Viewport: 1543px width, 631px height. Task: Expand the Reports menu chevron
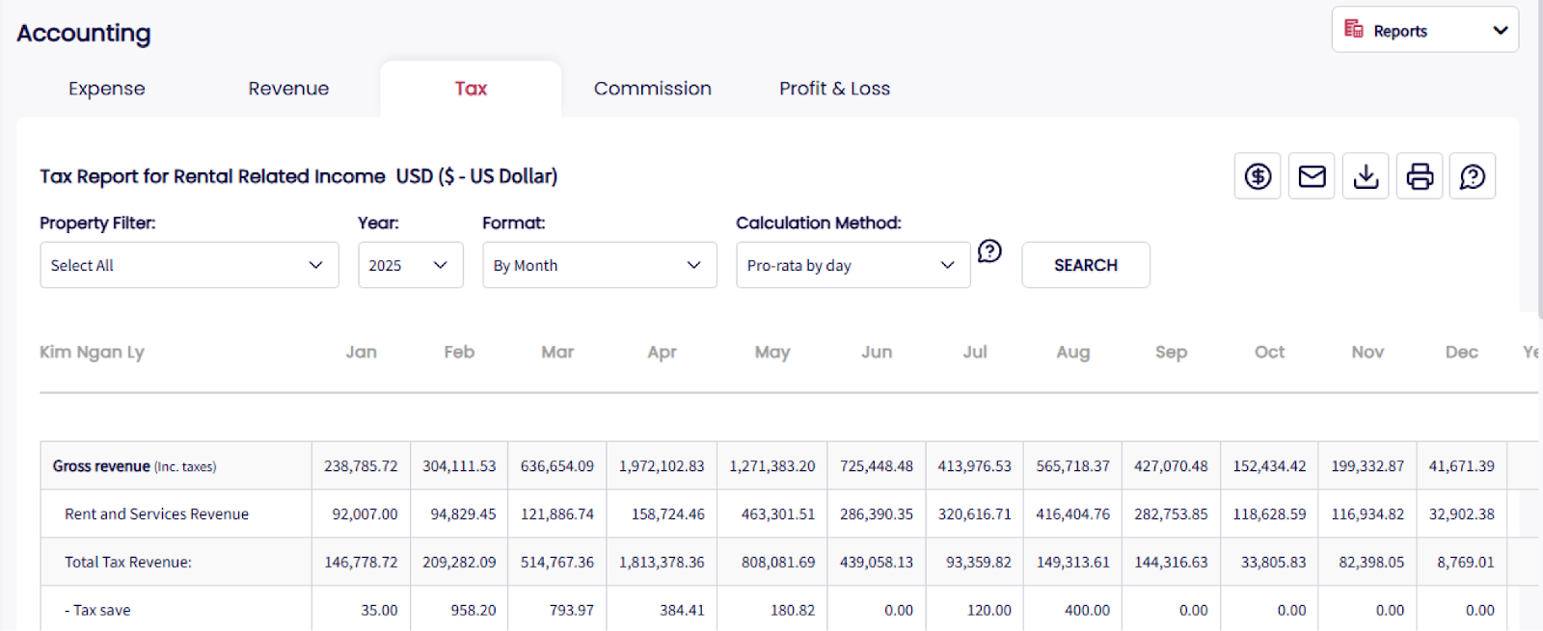pos(1500,30)
